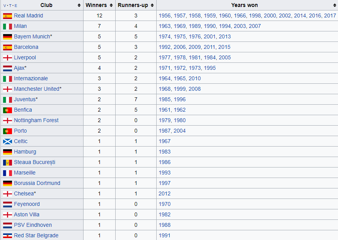The width and height of the screenshot is (338, 240).
Task: Open the PSV Eindhoven club link
Action: click(33, 225)
